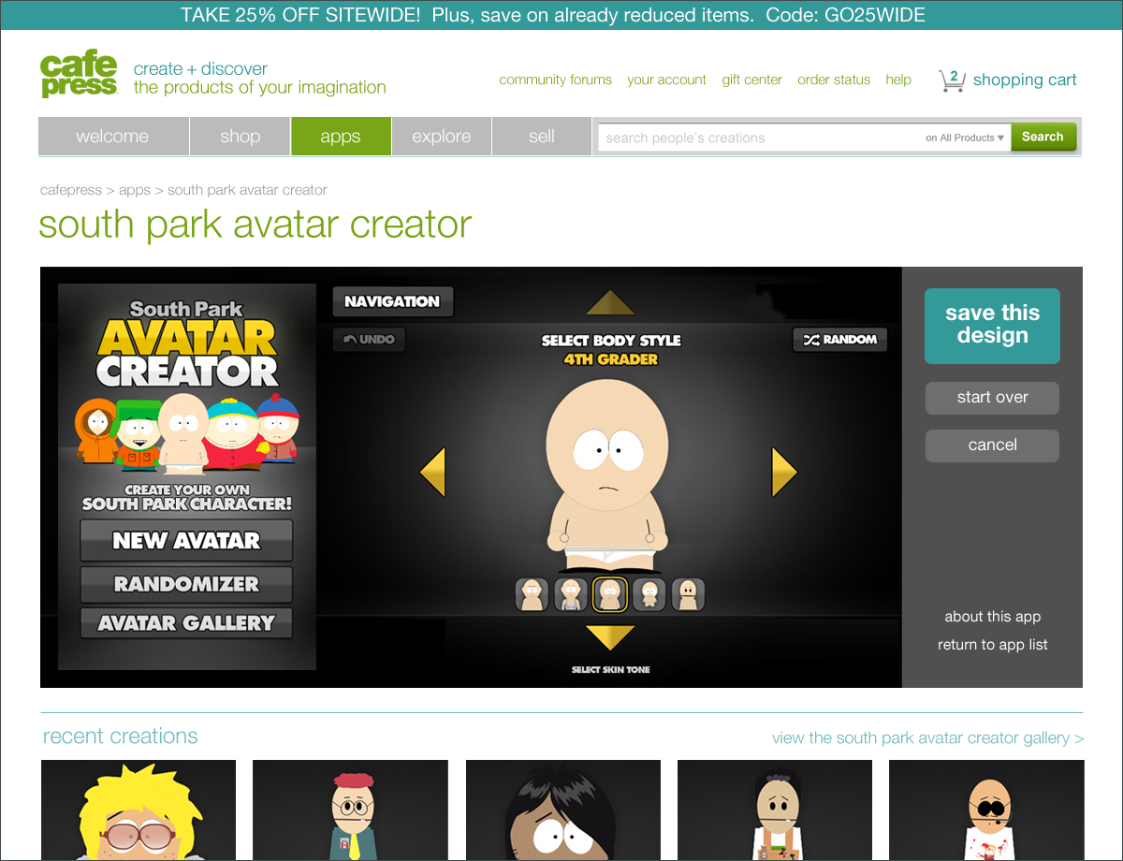The image size is (1123, 861).
Task: Open the Navigation button
Action: 392,301
